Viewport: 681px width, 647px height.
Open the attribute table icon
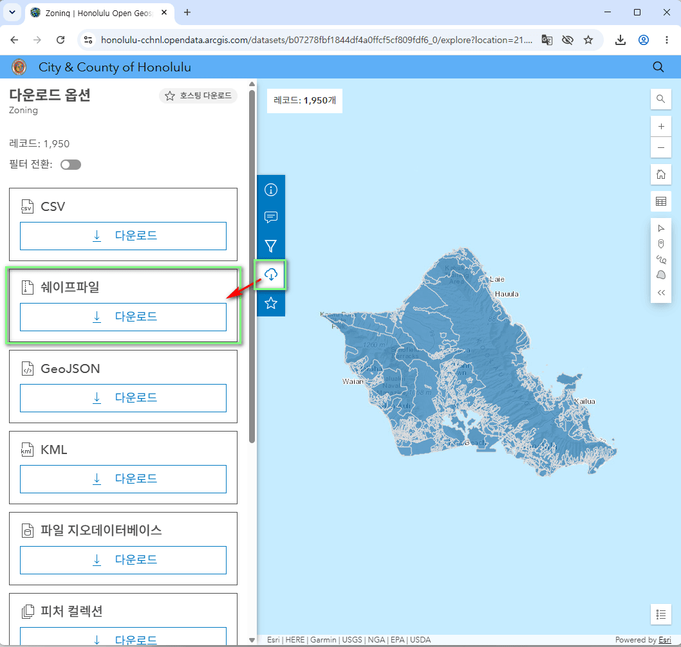pyautogui.click(x=660, y=201)
